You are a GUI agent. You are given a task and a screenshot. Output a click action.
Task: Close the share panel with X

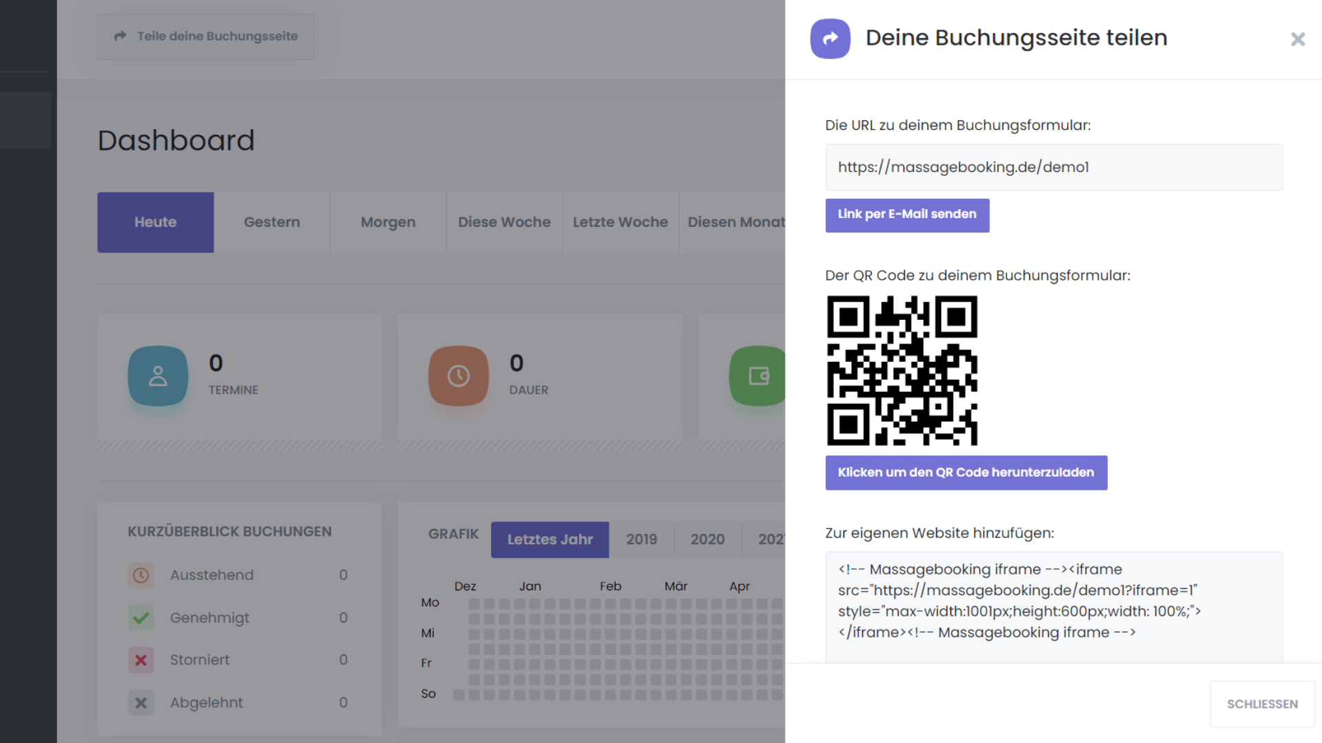point(1297,39)
